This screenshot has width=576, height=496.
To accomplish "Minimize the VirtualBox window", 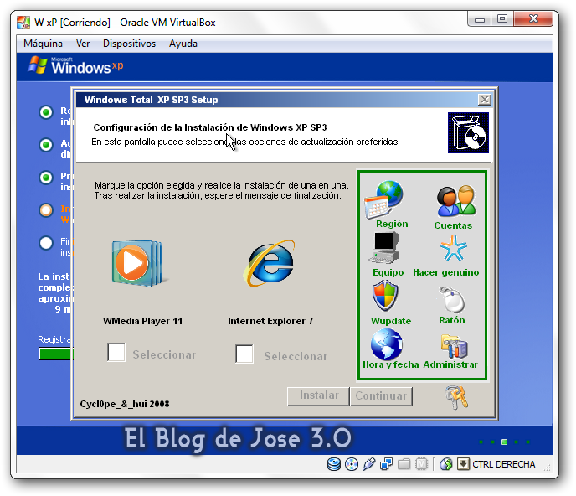I will (x=480, y=18).
